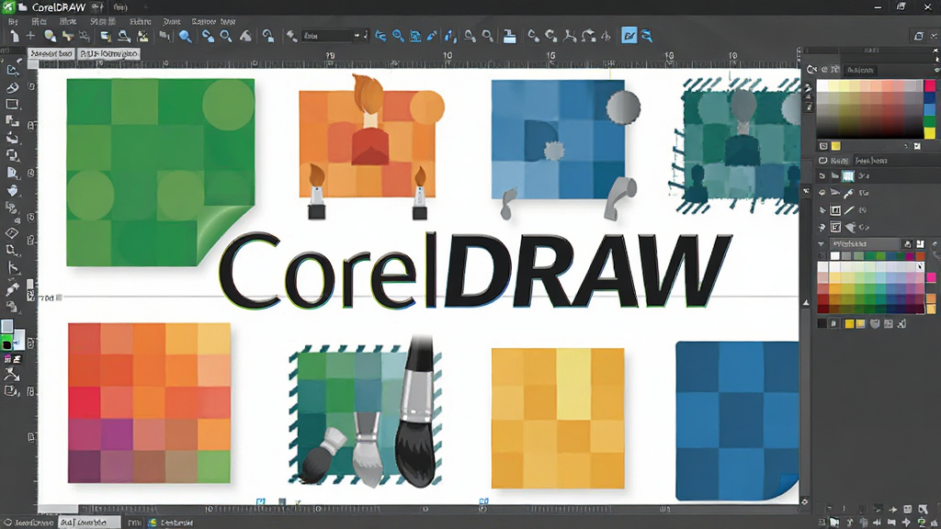Click the fan-shaped icon in the right panel rows
941x529 pixels.
850,228
